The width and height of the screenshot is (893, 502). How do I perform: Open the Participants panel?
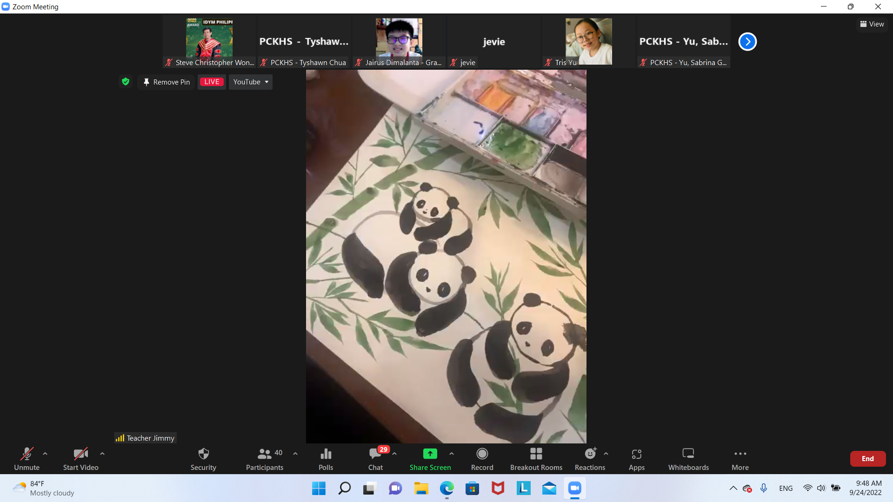tap(265, 459)
